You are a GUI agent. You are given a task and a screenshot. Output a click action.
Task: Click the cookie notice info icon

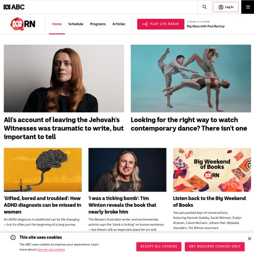pos(13,237)
